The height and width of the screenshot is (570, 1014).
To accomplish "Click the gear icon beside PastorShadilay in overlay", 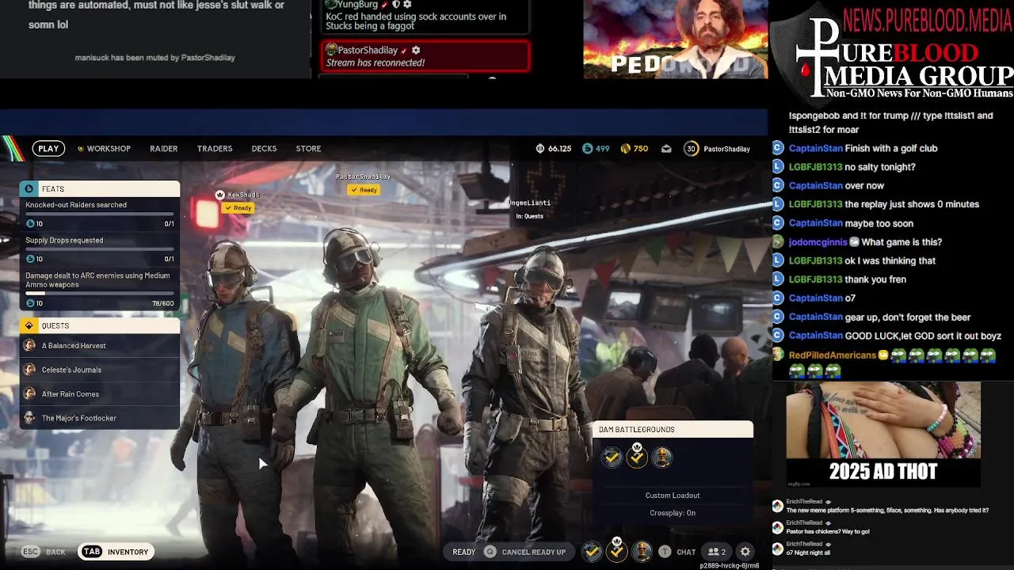I will (x=416, y=50).
